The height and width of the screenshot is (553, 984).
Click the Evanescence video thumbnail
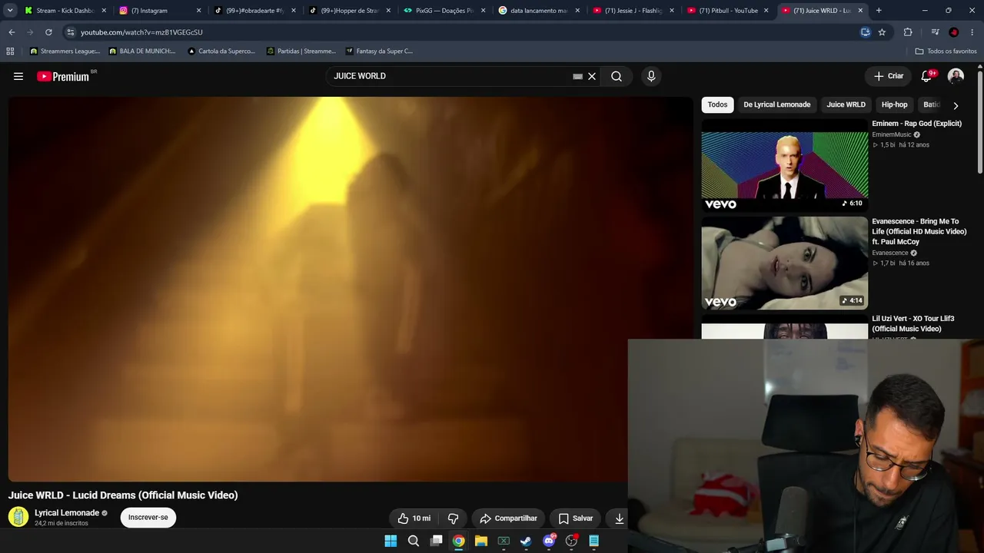pyautogui.click(x=784, y=263)
